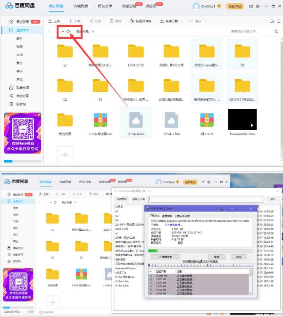Open 找资源 tab in upper Baidu window

[150, 6]
